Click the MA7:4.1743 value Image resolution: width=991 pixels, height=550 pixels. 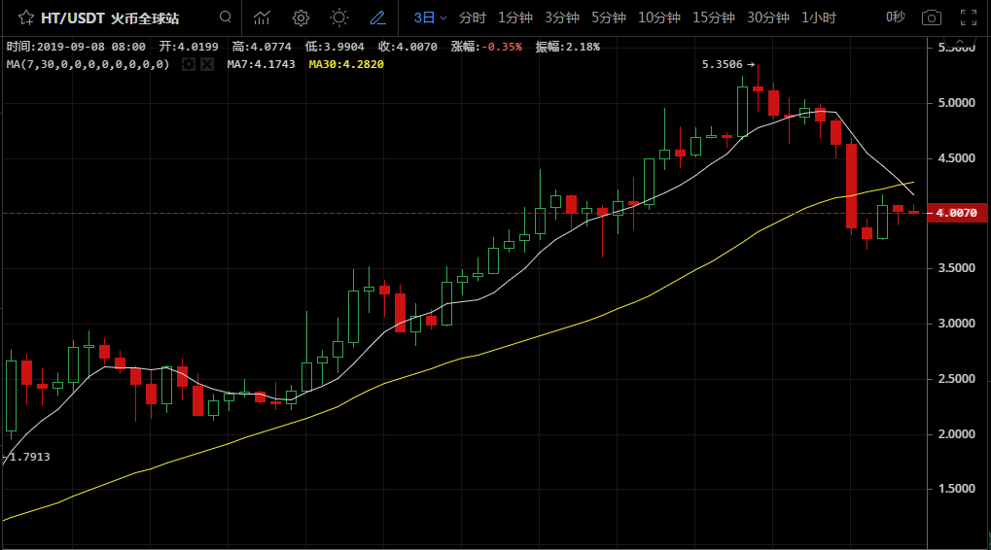click(x=261, y=64)
